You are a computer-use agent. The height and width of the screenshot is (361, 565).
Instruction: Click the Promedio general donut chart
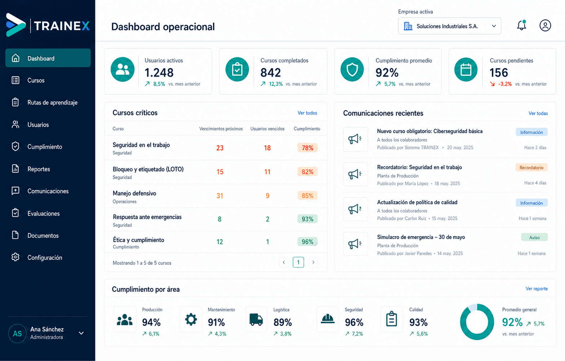[x=477, y=322]
